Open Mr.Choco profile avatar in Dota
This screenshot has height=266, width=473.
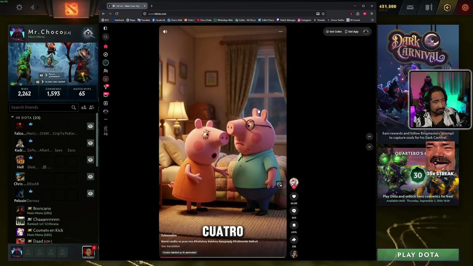[17, 34]
